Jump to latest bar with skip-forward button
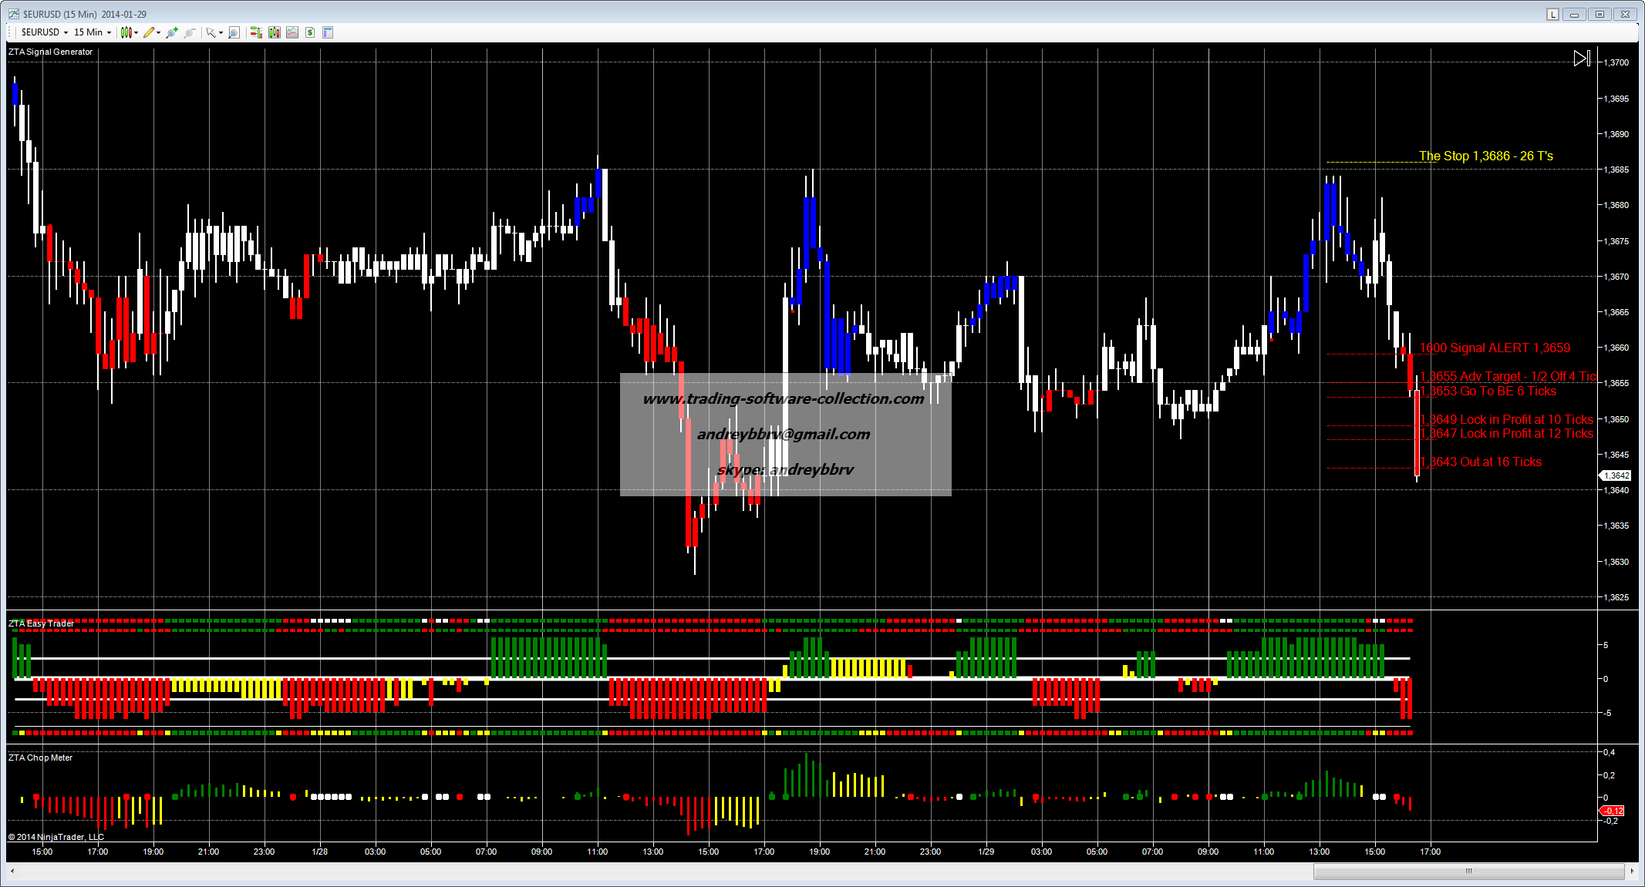 click(1581, 59)
